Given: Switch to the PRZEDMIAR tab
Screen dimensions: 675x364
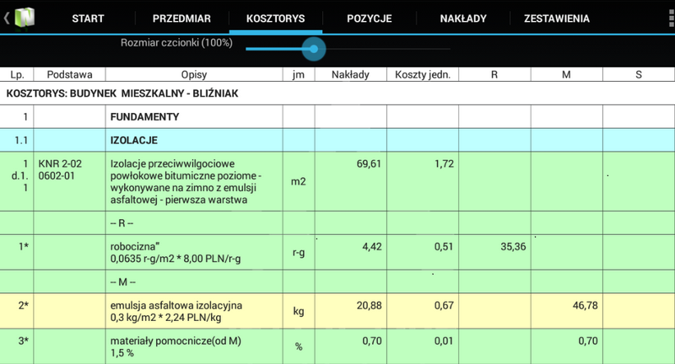Looking at the screenshot, I should (181, 19).
